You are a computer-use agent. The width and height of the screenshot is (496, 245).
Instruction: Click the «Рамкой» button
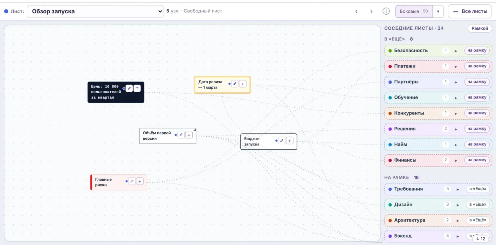coord(479,28)
